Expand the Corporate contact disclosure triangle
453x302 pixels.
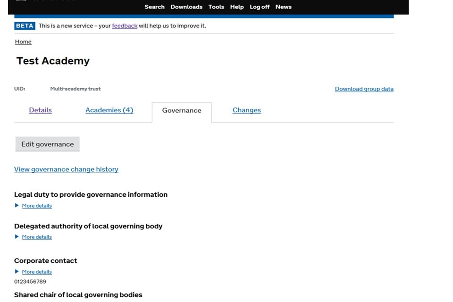17,272
